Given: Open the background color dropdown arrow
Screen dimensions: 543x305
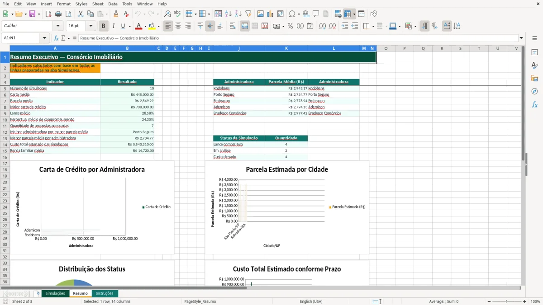Looking at the screenshot, I should (158, 26).
